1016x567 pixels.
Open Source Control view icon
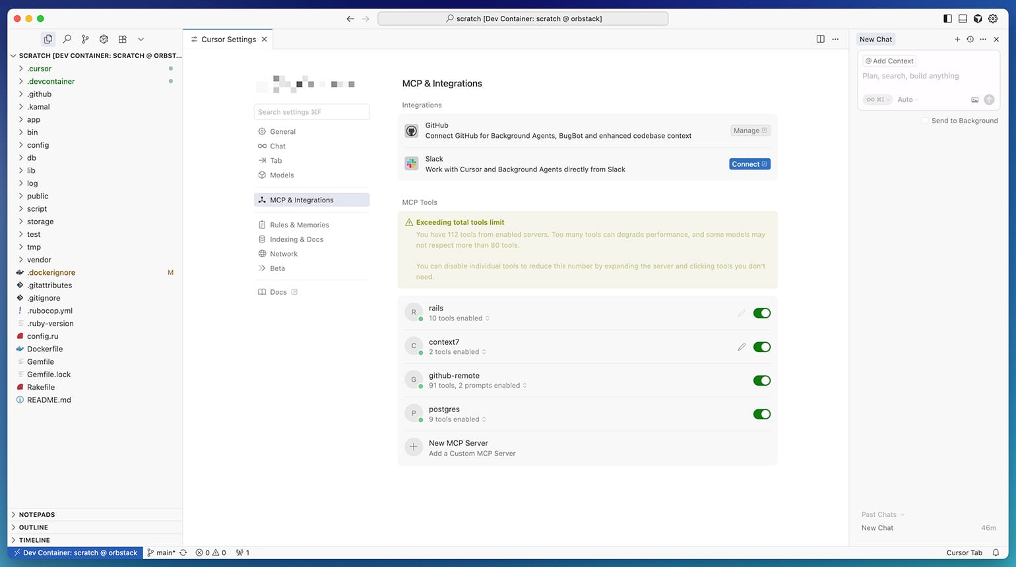(85, 40)
